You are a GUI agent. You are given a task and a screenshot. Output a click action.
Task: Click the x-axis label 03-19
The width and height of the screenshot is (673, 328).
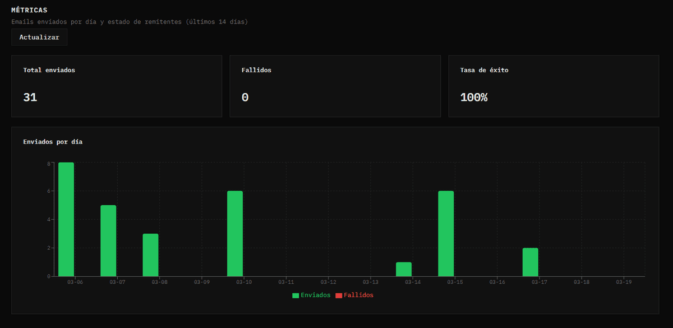(624, 282)
